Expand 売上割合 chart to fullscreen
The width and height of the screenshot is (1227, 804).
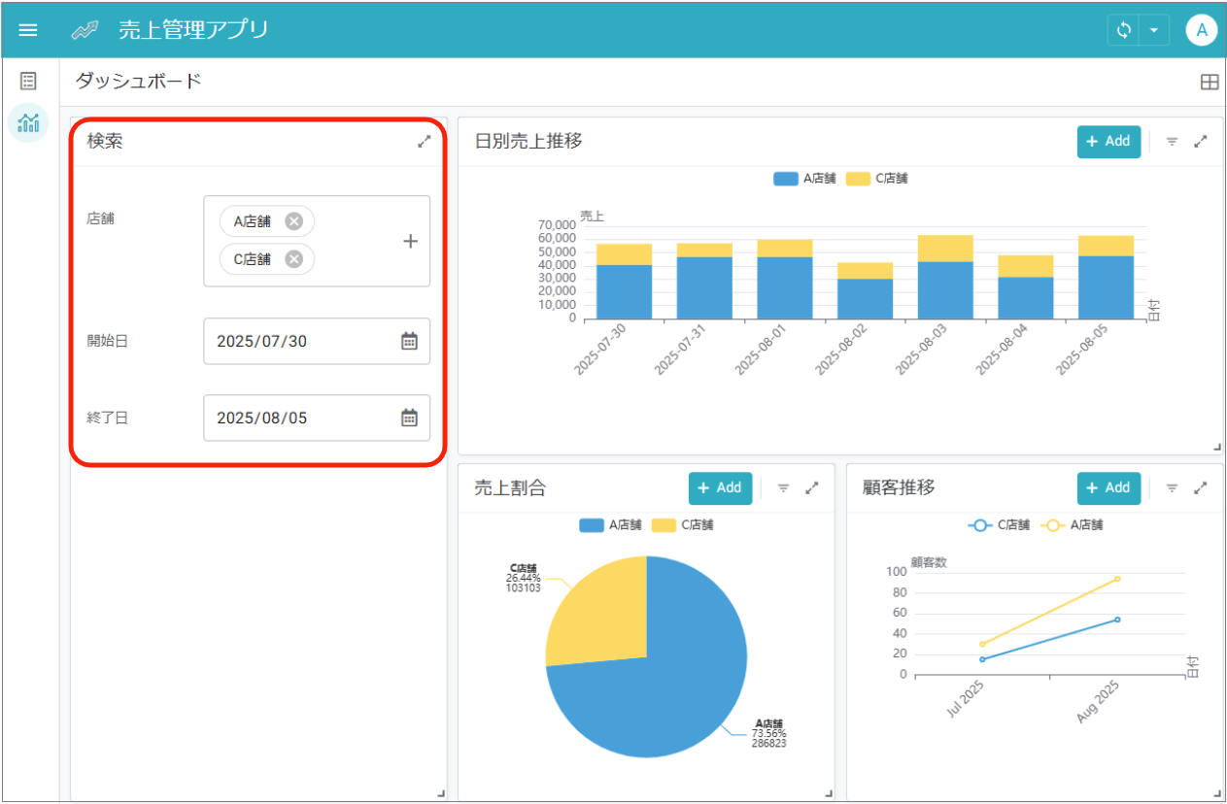pyautogui.click(x=812, y=488)
